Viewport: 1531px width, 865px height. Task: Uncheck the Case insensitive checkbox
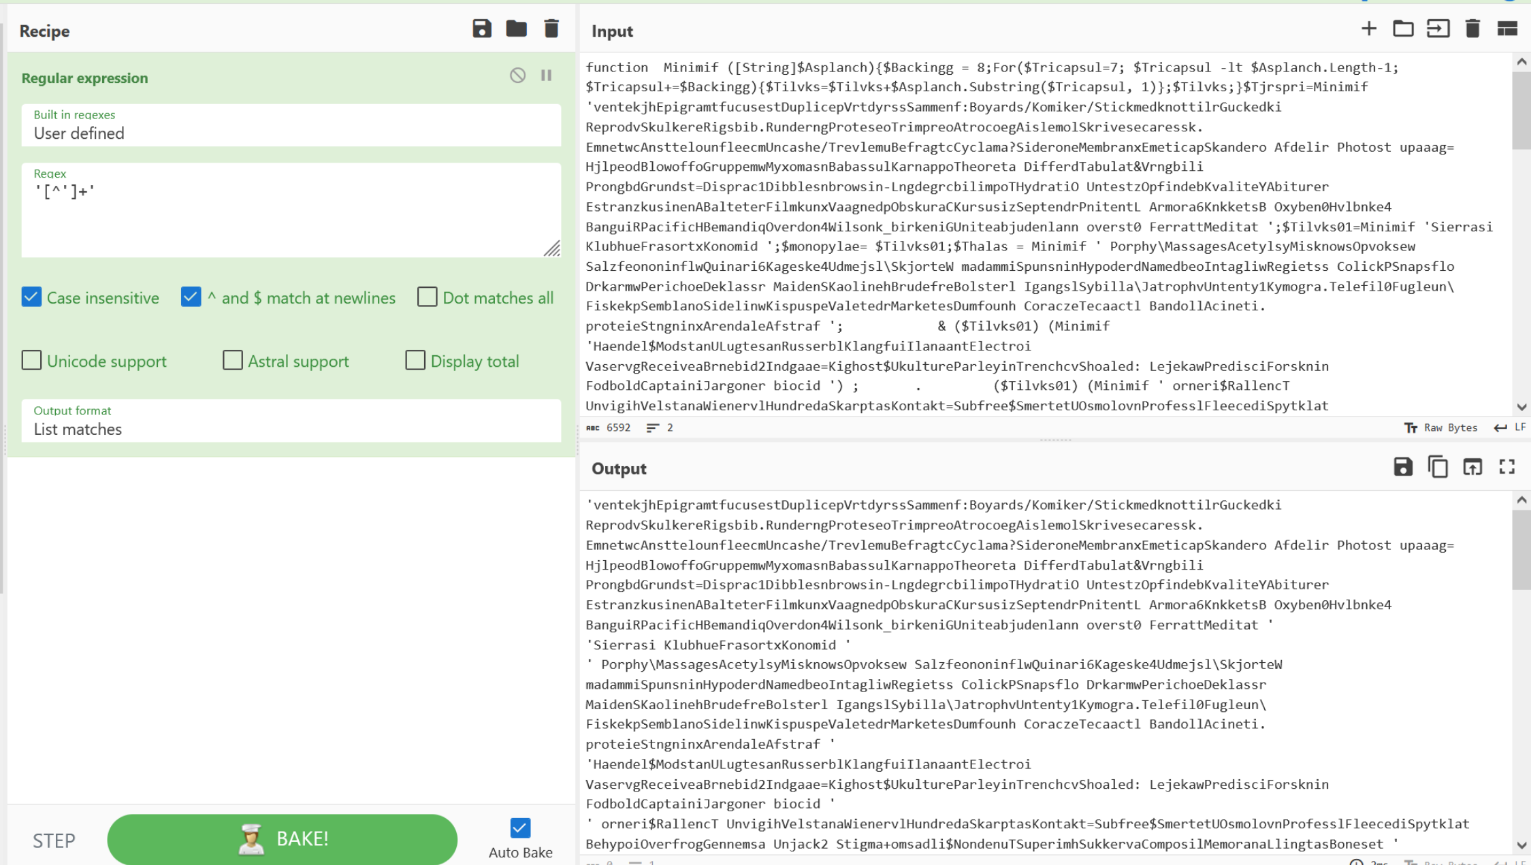coord(31,297)
